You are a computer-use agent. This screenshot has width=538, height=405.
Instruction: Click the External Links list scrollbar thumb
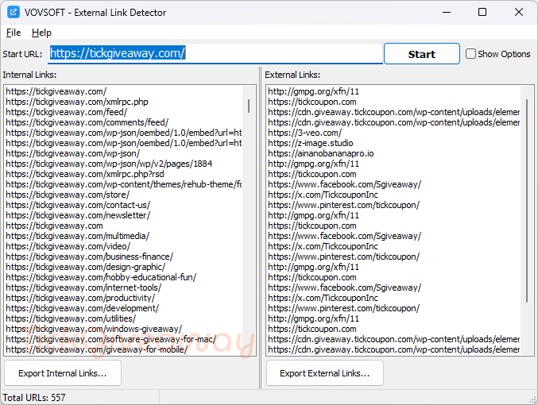[527, 201]
